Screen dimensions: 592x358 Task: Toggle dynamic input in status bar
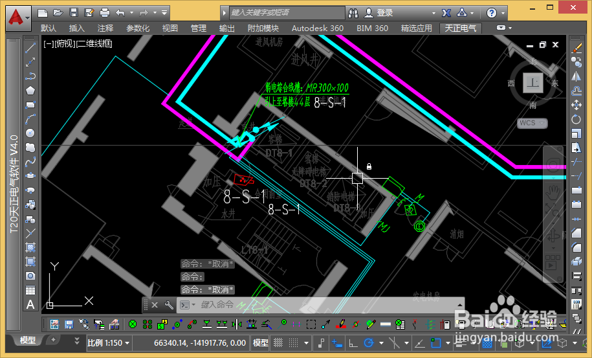coord(336,343)
